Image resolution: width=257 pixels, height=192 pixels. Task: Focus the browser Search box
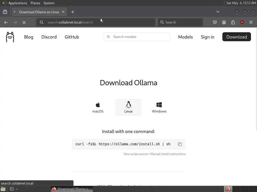tap(180, 22)
